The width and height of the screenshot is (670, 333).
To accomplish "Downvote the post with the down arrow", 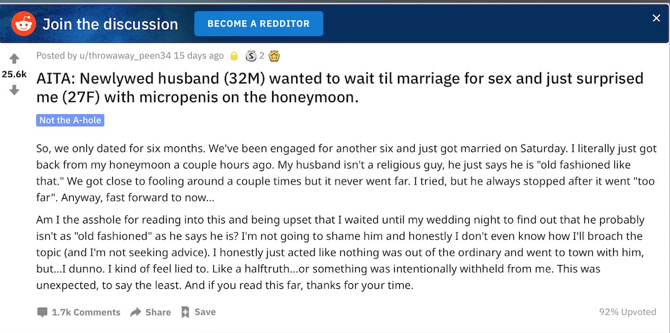I will click(14, 90).
